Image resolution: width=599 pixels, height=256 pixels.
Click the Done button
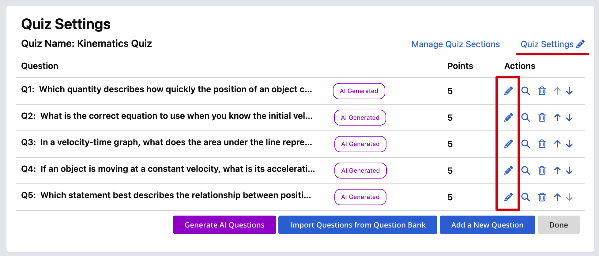click(x=559, y=225)
